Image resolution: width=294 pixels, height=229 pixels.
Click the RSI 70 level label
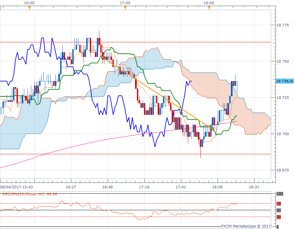point(279,204)
